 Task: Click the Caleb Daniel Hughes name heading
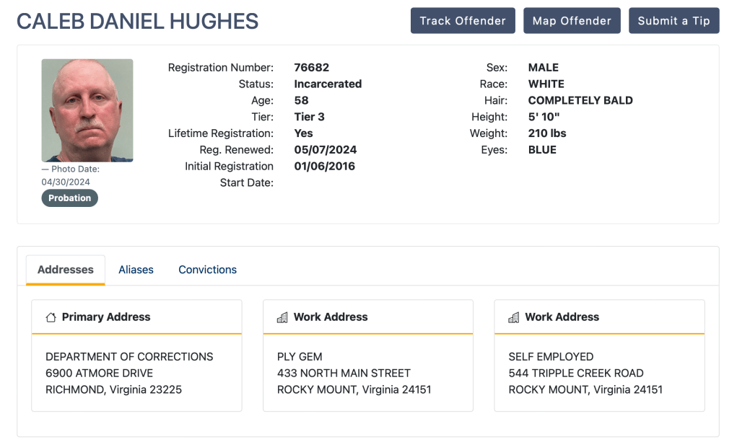click(x=137, y=22)
